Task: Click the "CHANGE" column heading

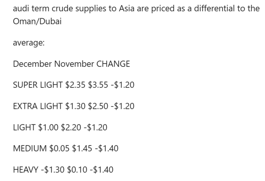Action: [113, 64]
